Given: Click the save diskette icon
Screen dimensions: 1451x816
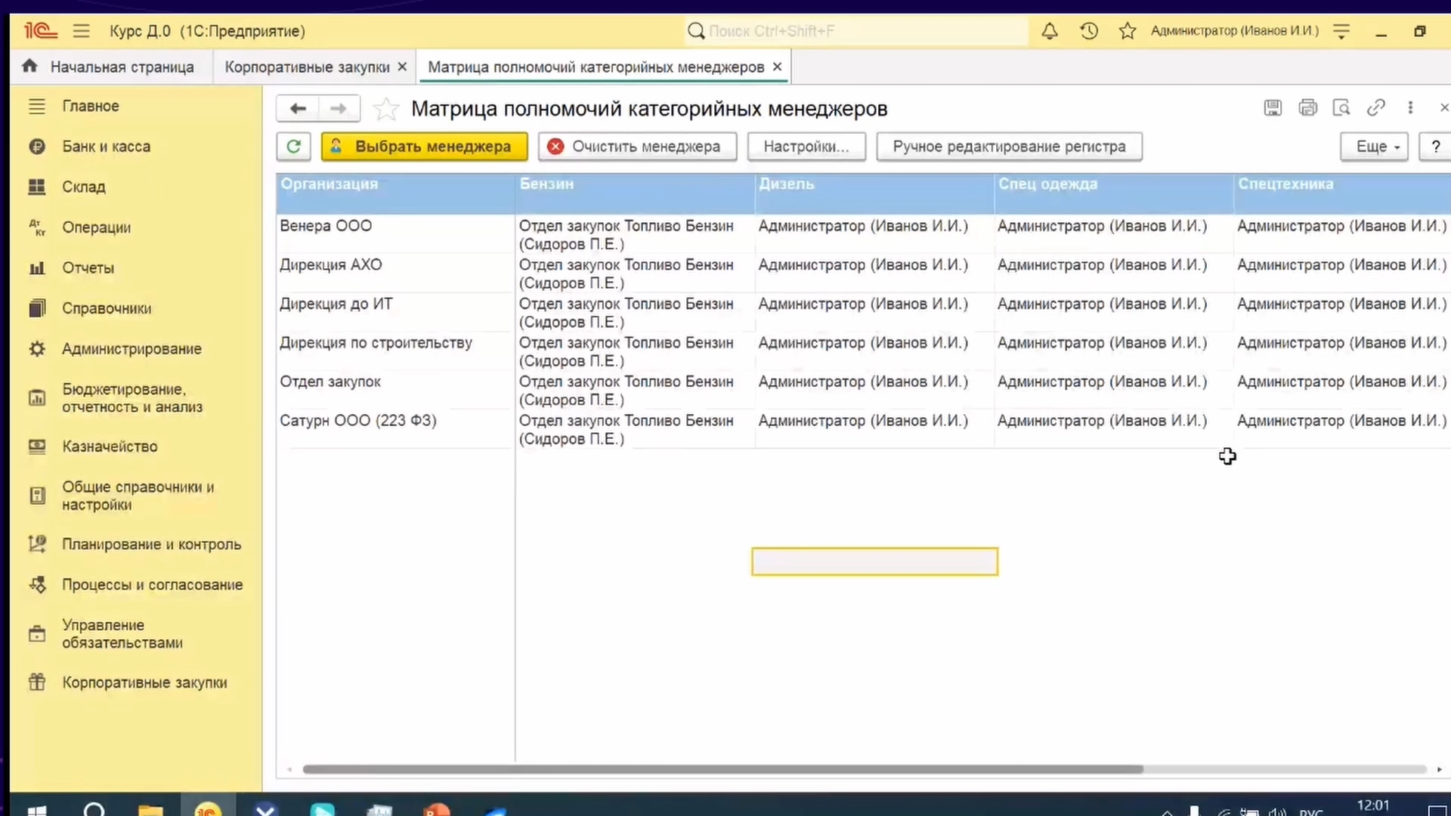Looking at the screenshot, I should (x=1273, y=108).
